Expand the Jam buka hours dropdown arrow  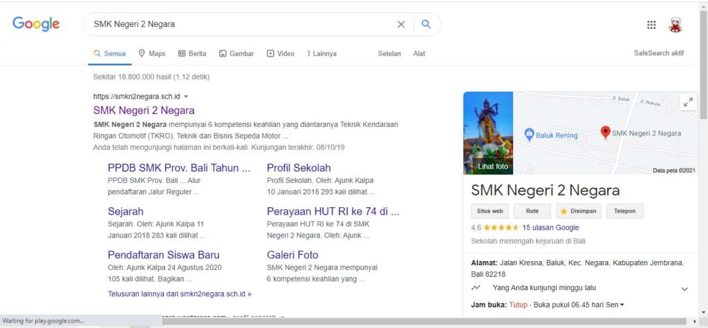(622, 305)
